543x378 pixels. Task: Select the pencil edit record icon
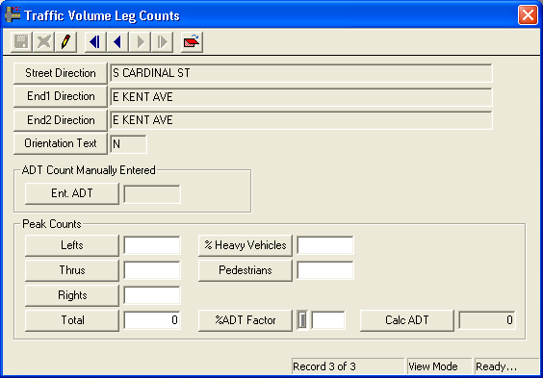(65, 42)
